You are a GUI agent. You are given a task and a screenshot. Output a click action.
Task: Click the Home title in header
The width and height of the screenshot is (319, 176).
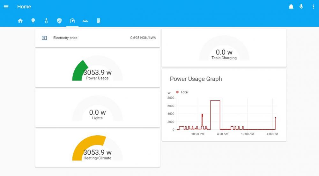(24, 7)
